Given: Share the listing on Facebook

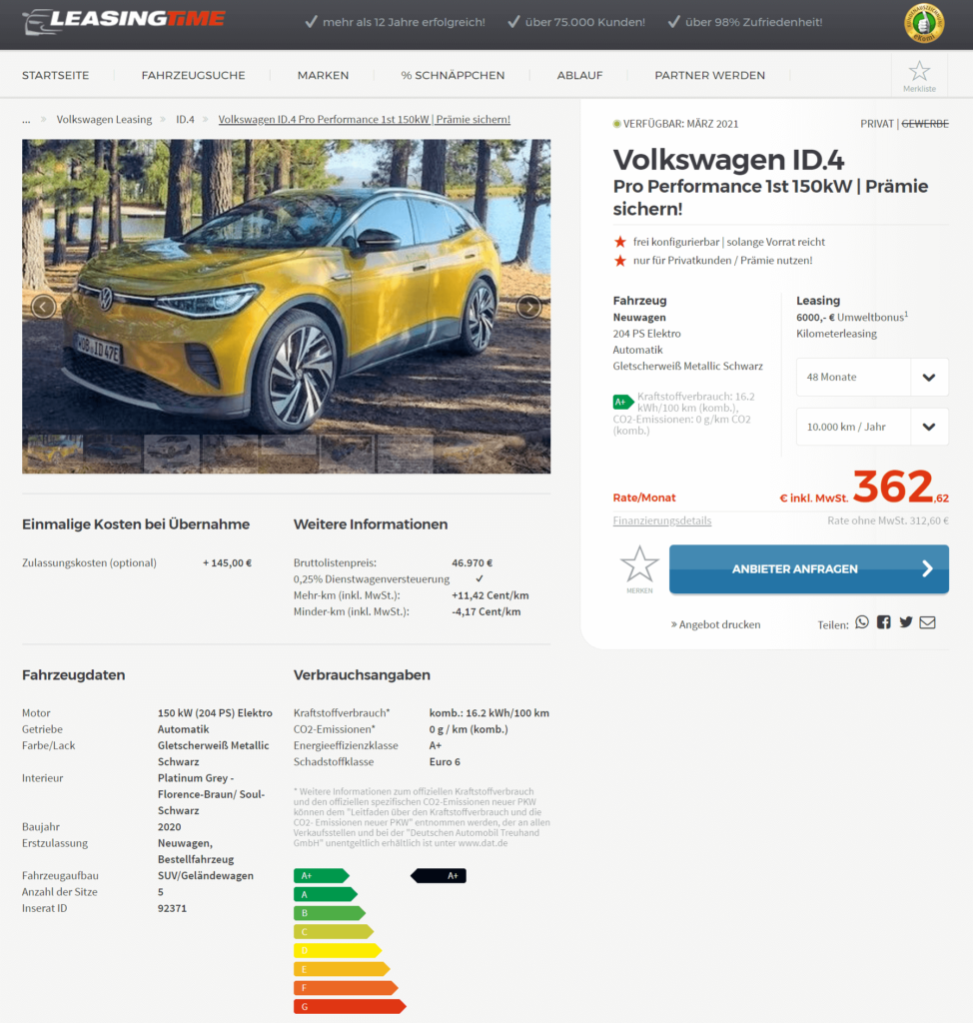Looking at the screenshot, I should pos(884,622).
